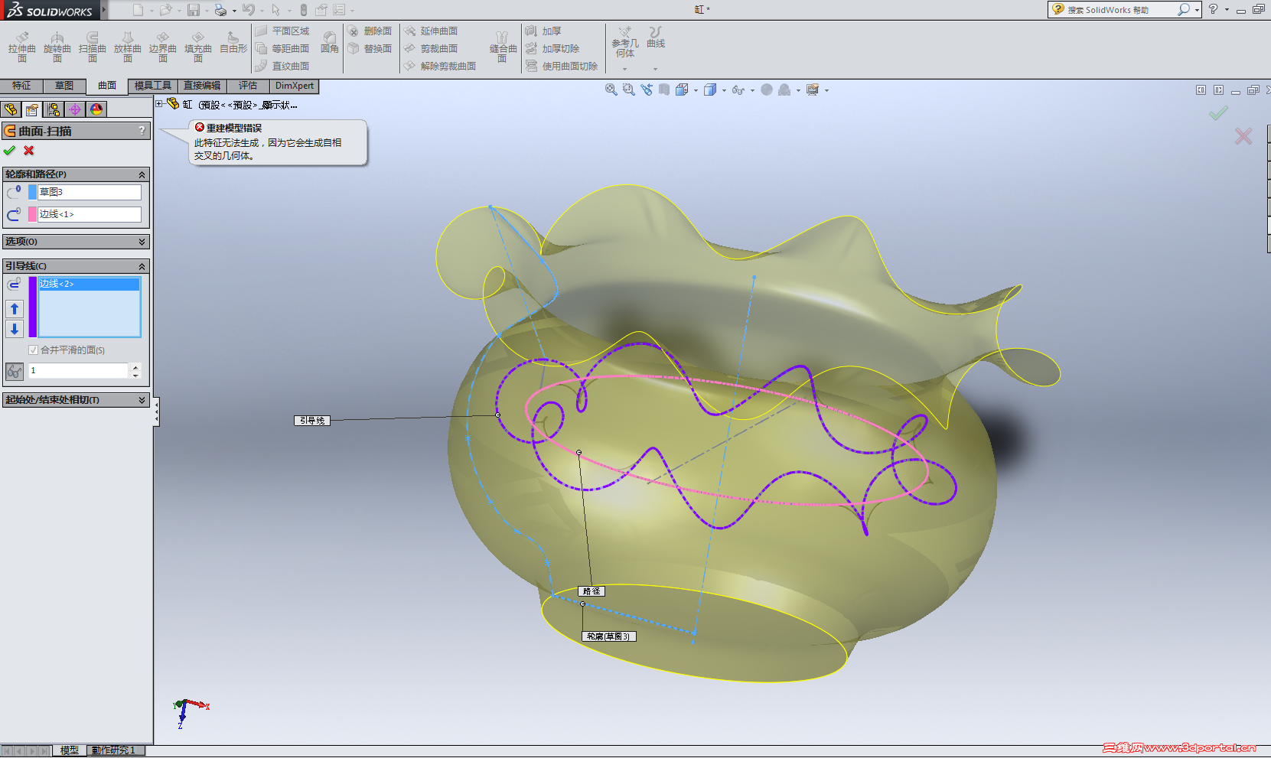Select the Knit Surface (缝合曲面) tool
1271x758 pixels.
(x=503, y=47)
